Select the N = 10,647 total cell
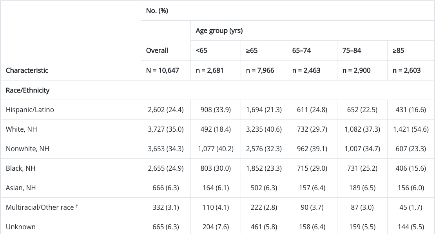This screenshot has height=234, width=435. click(162, 70)
